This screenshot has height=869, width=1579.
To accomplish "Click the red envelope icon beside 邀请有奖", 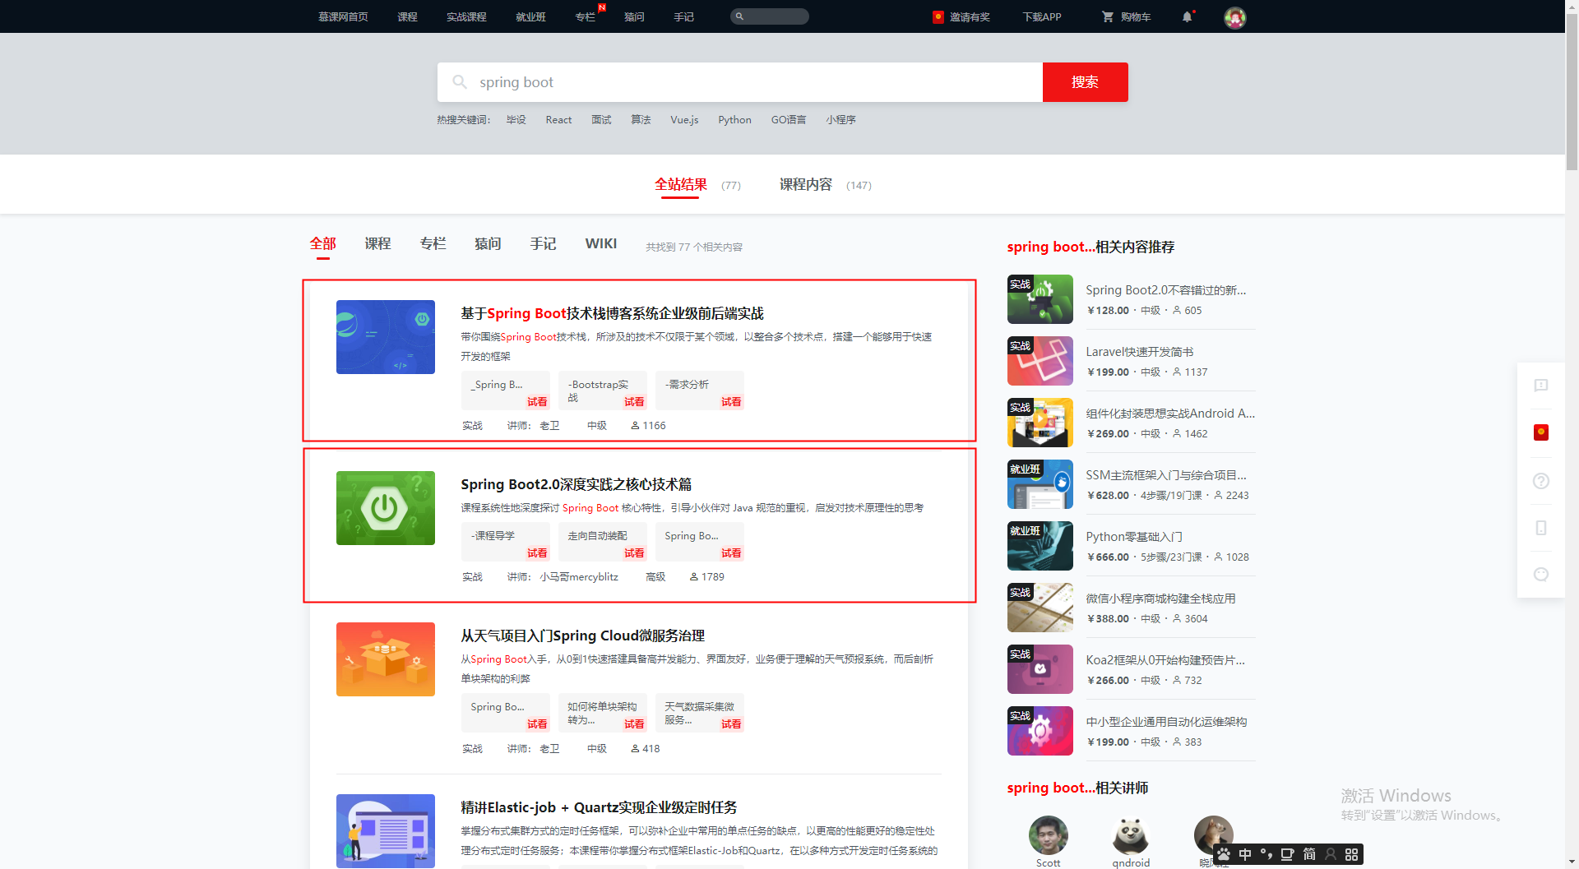I will [x=938, y=16].
